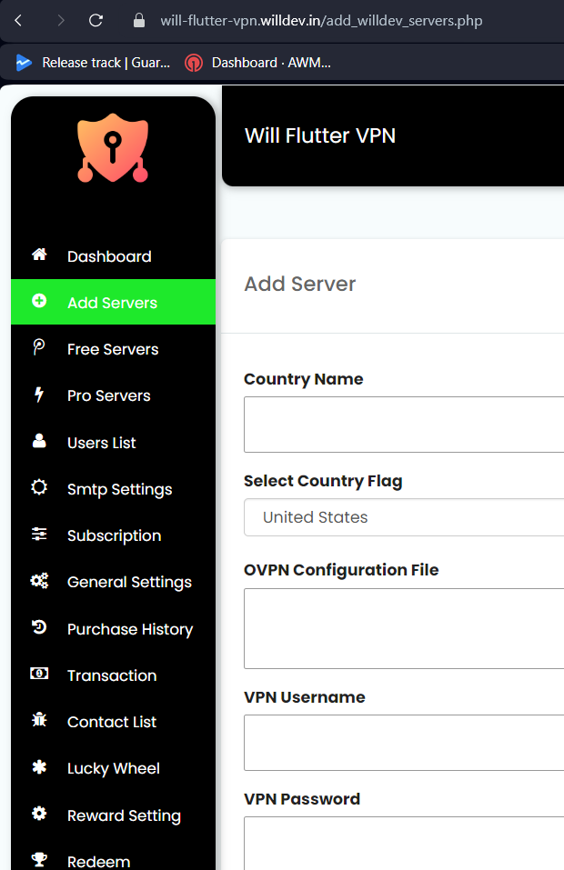Viewport: 564px width, 870px height.
Task: Click the orange shield VPN logo
Action: [113, 148]
